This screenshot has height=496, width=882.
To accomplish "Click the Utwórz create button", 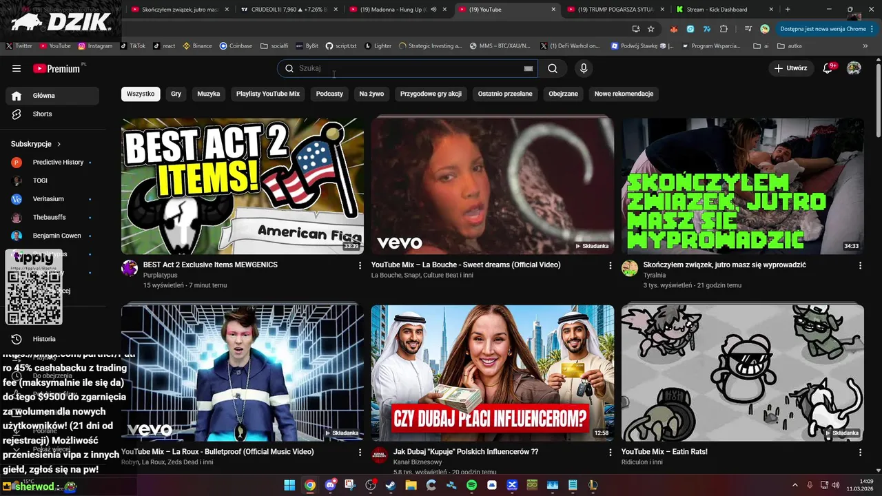I will [790, 68].
